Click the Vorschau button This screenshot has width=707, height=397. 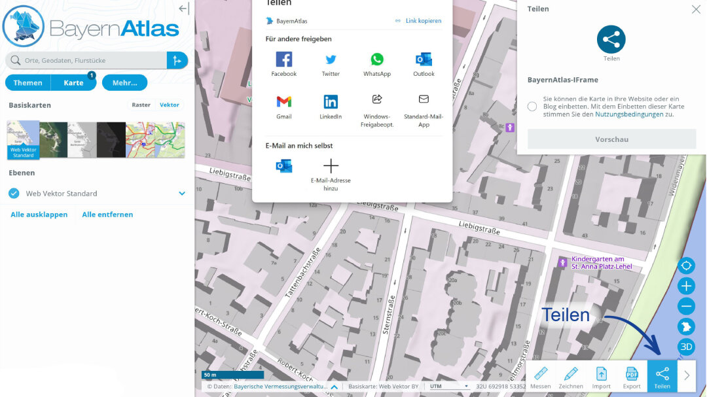[611, 139]
